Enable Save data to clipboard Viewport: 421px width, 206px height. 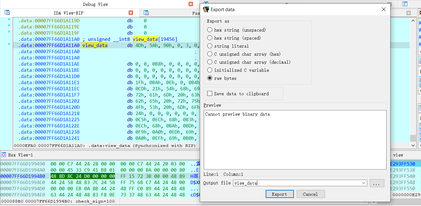tap(210, 94)
